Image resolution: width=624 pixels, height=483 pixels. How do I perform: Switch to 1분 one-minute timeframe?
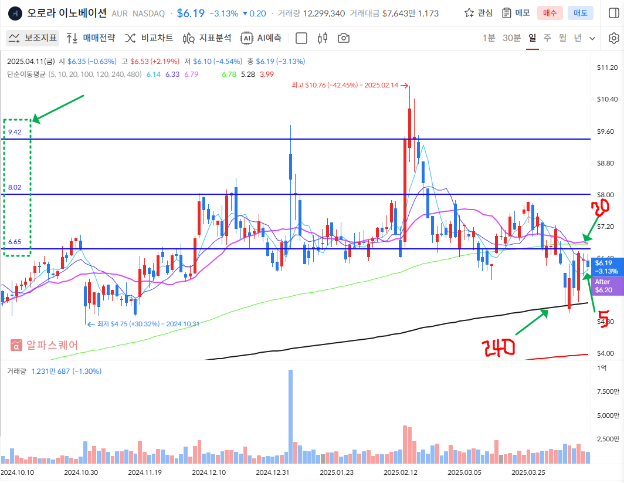point(489,38)
